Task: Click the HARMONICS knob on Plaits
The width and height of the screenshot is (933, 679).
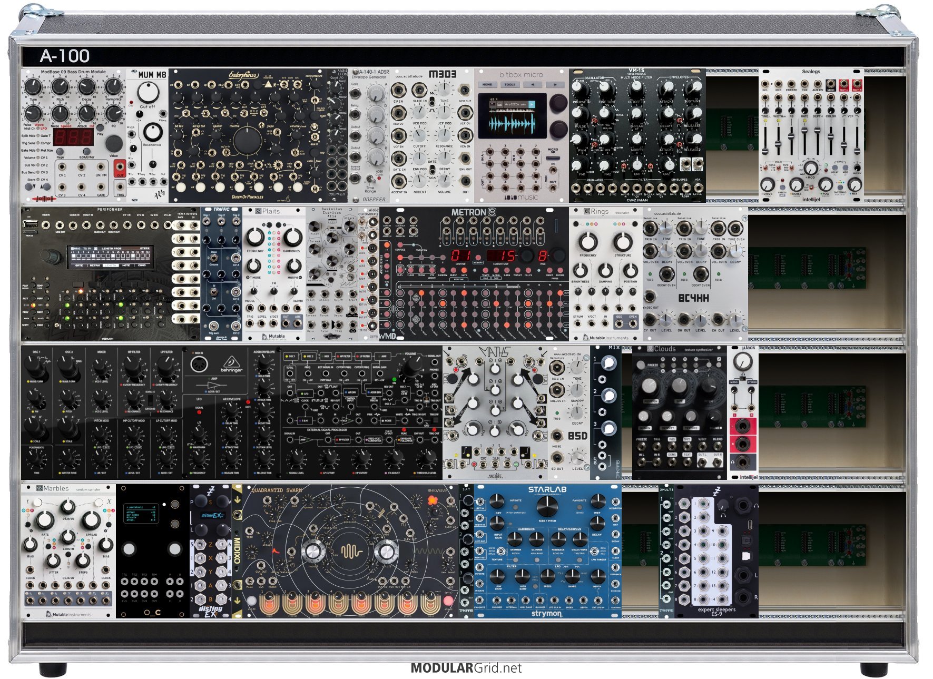Action: (x=292, y=237)
